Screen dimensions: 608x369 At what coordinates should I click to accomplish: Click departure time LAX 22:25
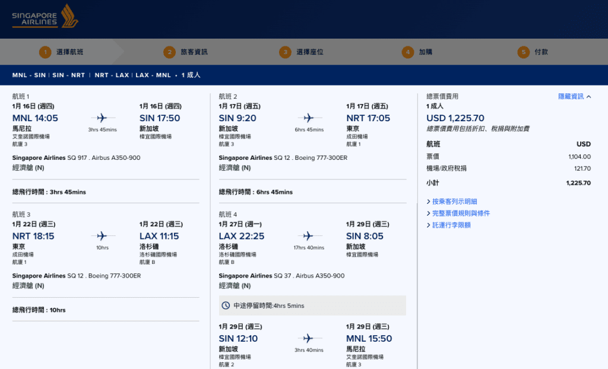242,236
